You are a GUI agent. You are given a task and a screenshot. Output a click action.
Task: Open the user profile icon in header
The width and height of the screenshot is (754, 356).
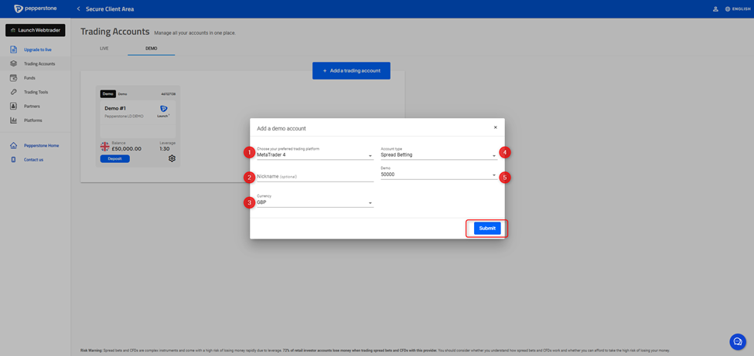coord(715,9)
